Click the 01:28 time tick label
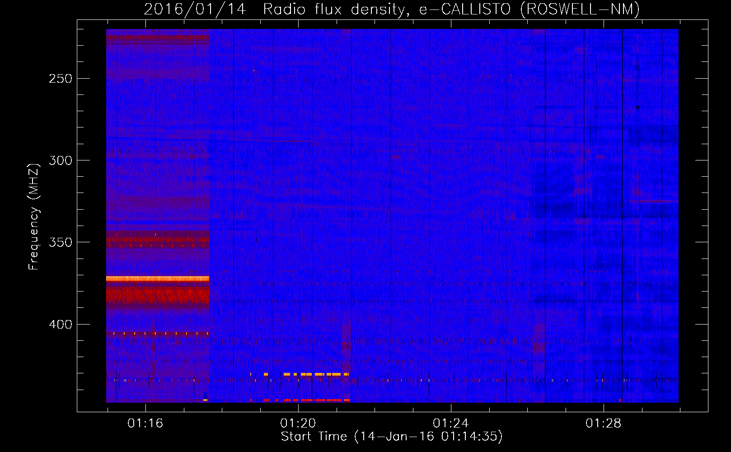Viewport: 731px width, 452px height. (604, 424)
